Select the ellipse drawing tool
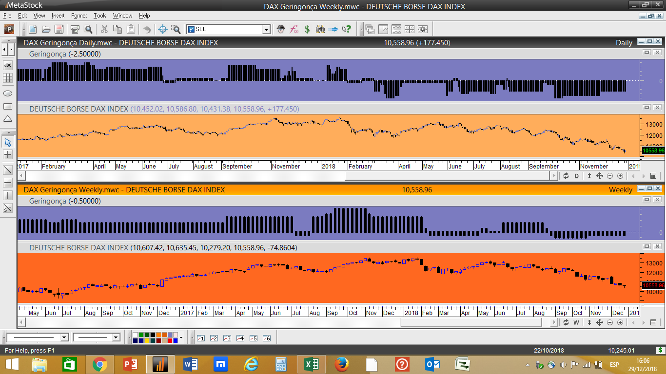666x374 pixels. tap(8, 93)
